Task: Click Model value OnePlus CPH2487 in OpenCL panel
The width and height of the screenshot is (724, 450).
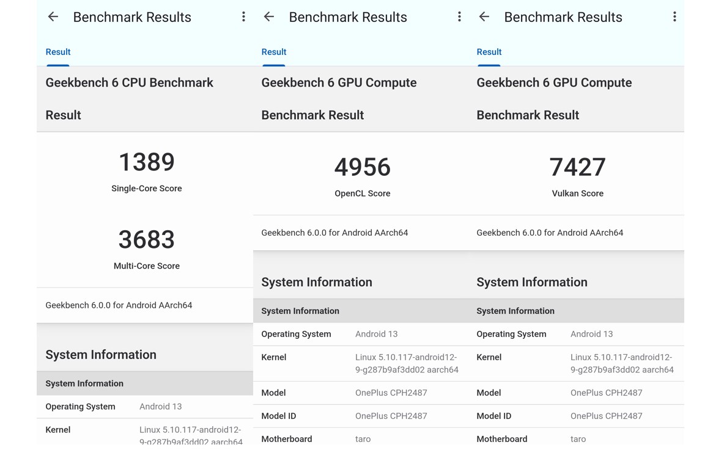Action: (x=391, y=393)
